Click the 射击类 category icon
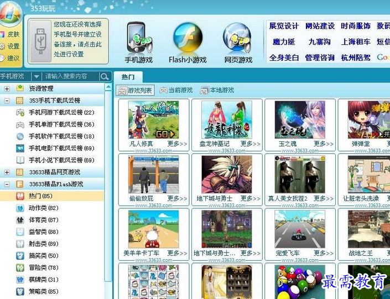The width and height of the screenshot is (390, 299). 20,244
